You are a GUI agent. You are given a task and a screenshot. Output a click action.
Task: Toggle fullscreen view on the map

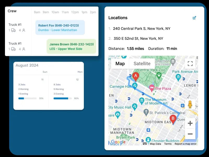190,64
